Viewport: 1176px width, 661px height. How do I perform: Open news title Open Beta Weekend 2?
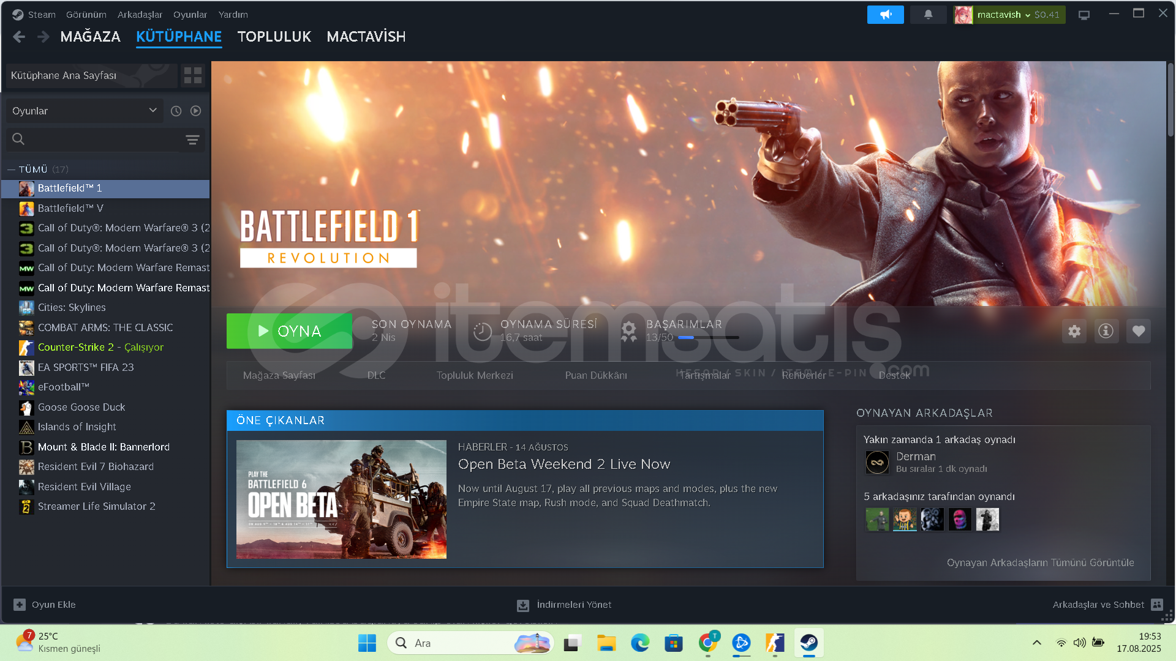564,465
